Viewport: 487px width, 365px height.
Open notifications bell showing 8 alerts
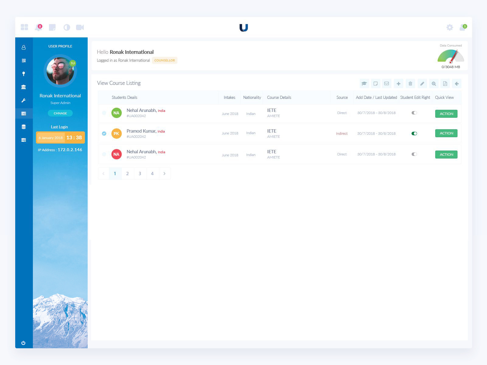click(x=38, y=27)
